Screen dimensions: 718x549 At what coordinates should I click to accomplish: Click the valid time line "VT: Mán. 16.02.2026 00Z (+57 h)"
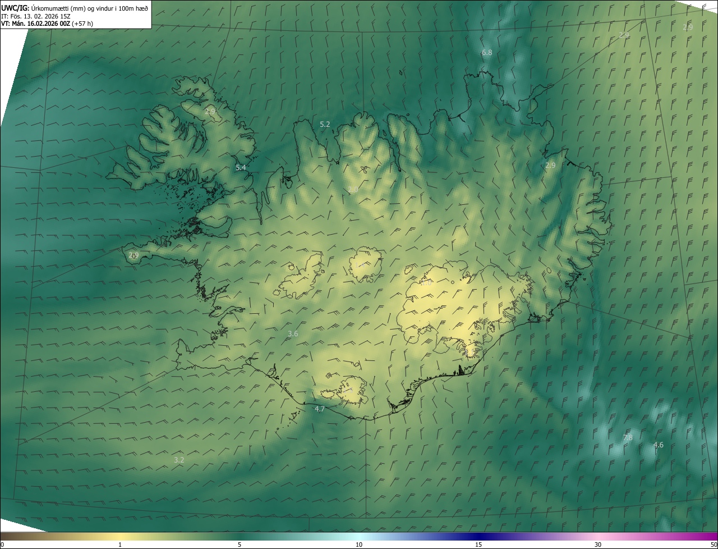click(x=47, y=24)
